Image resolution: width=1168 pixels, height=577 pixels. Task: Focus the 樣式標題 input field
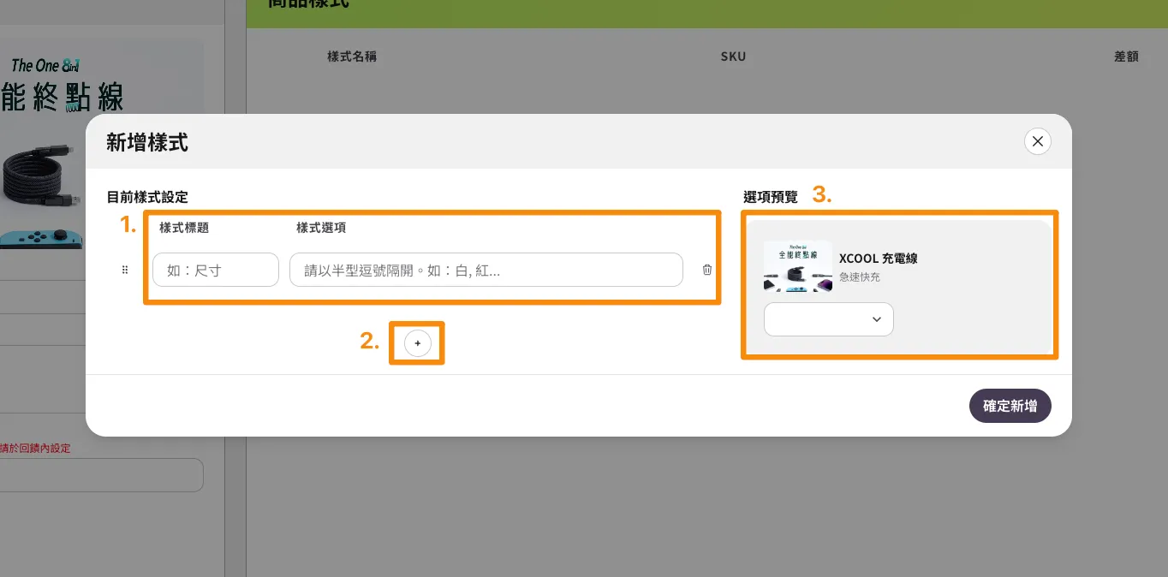(216, 270)
